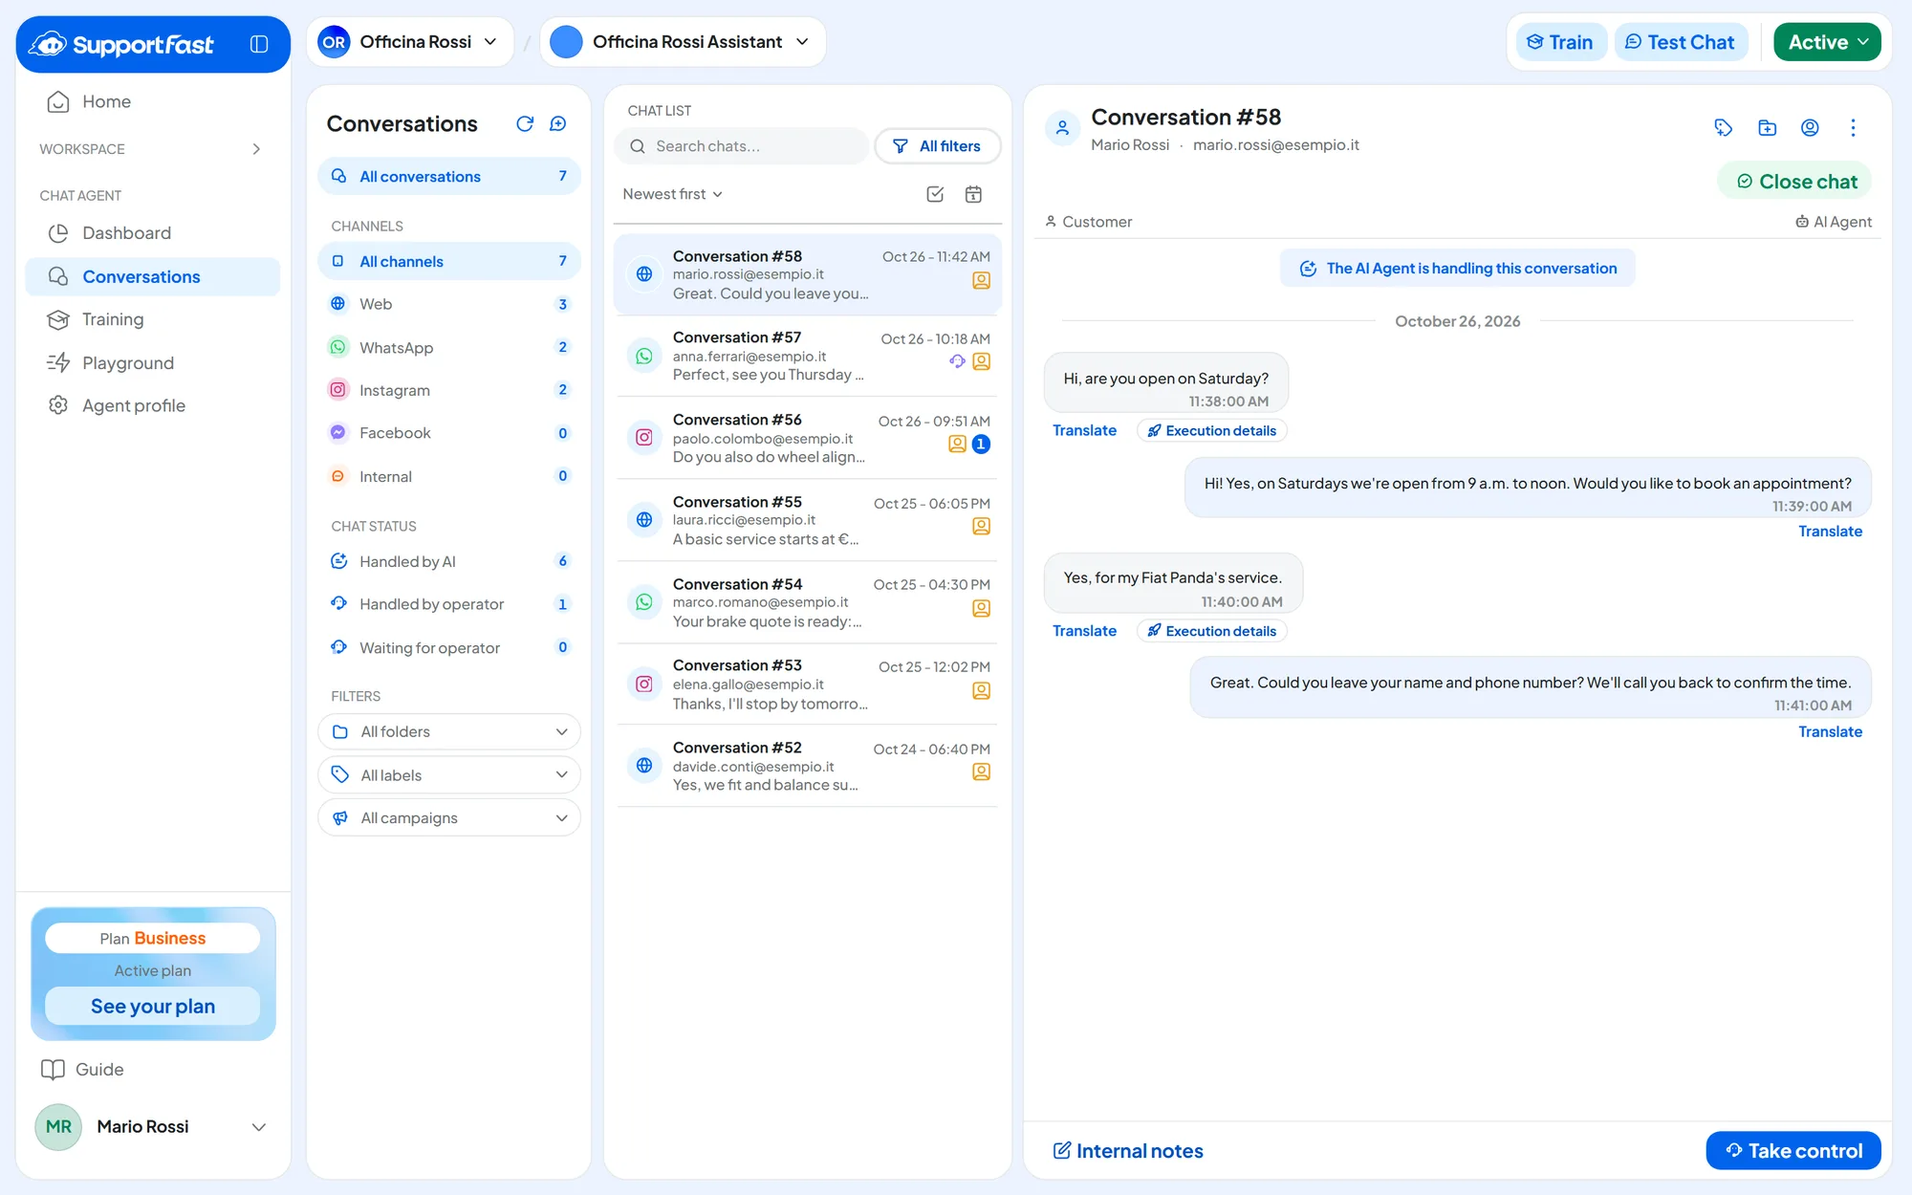Toggle multi-select checkbox icon in chat list
The width and height of the screenshot is (1912, 1195).
tap(935, 194)
